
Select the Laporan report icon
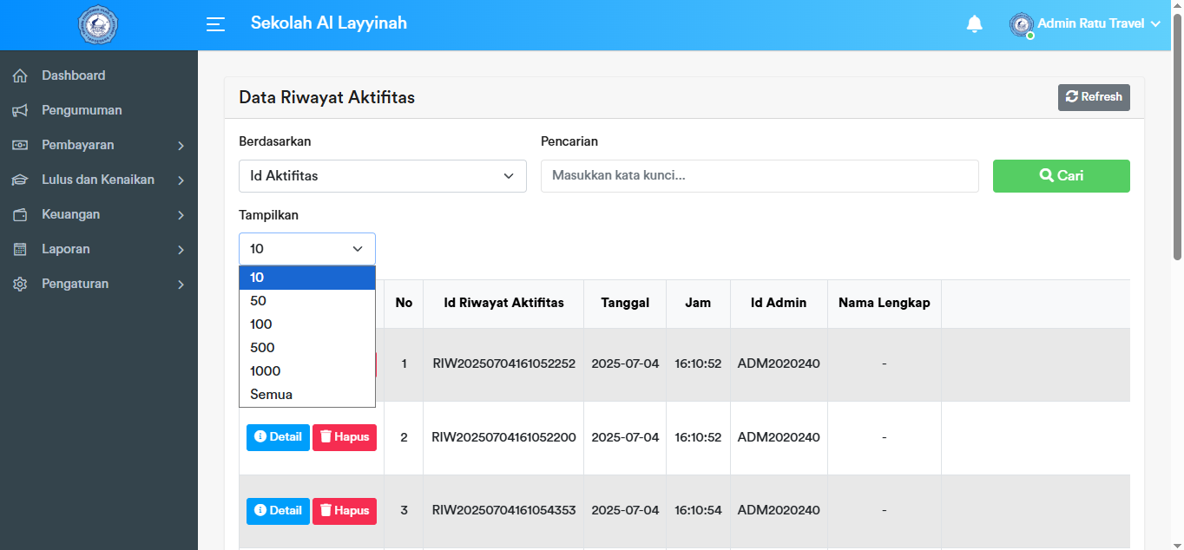20,249
